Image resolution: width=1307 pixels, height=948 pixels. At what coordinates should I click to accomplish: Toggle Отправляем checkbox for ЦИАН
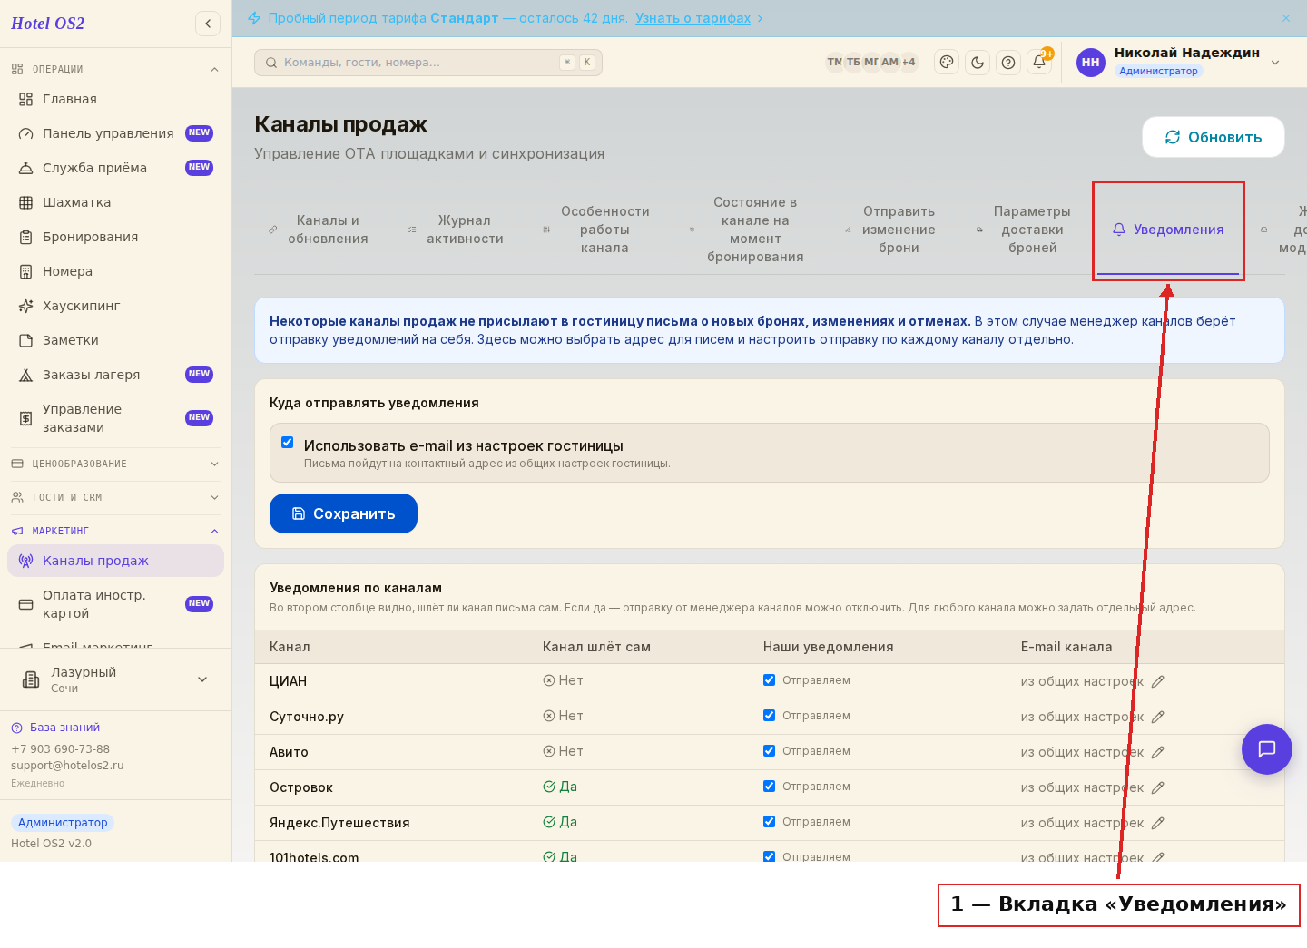769,679
